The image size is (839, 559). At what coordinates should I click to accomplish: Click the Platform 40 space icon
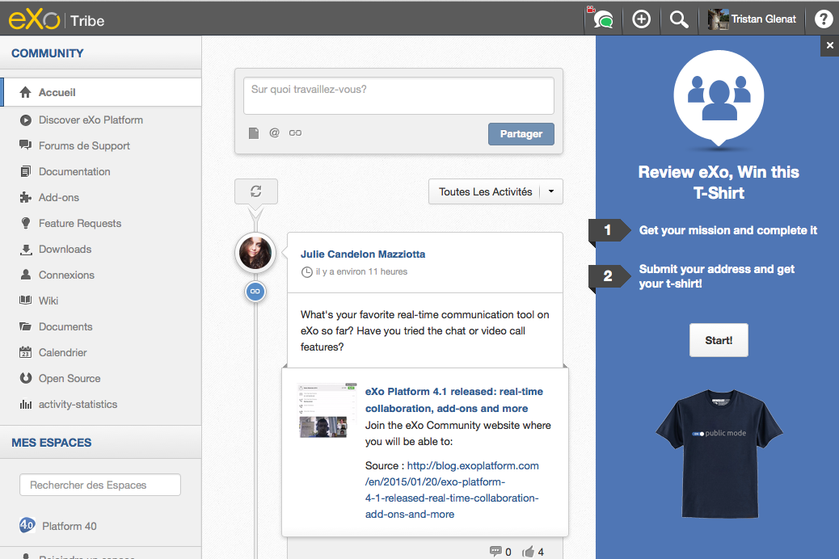tap(27, 525)
